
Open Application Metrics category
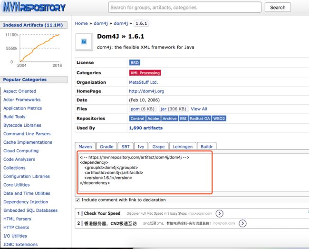coord(23,108)
